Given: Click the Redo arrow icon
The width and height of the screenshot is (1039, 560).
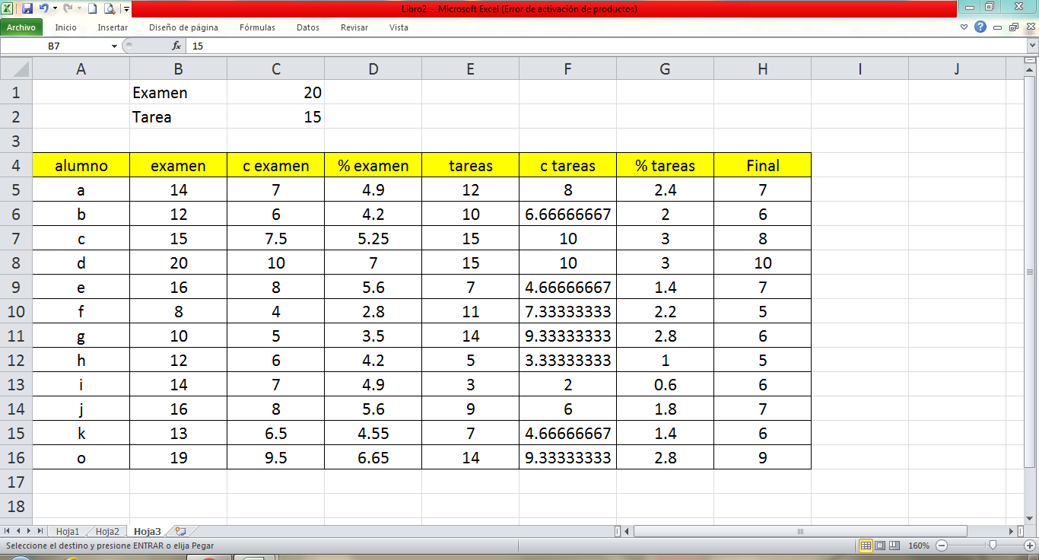Looking at the screenshot, I should pyautogui.click(x=68, y=8).
